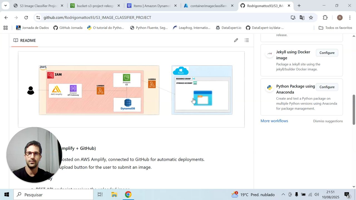Open a new browser tab

[299, 6]
